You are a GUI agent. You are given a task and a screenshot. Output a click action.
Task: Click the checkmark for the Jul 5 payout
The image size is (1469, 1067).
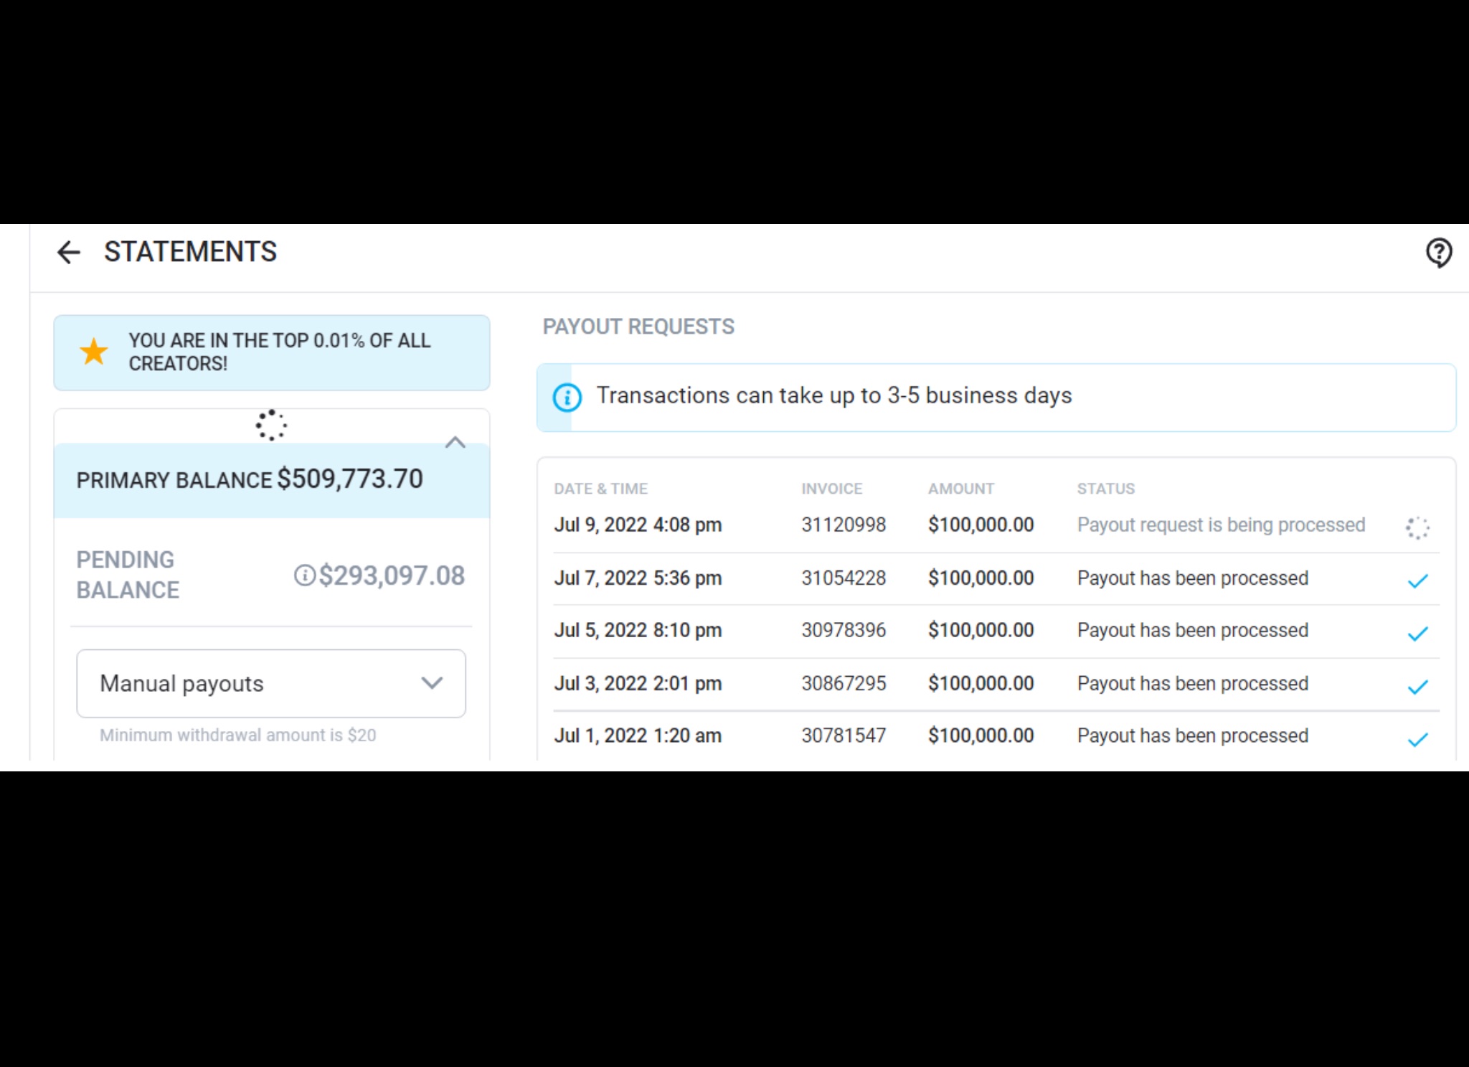tap(1417, 634)
